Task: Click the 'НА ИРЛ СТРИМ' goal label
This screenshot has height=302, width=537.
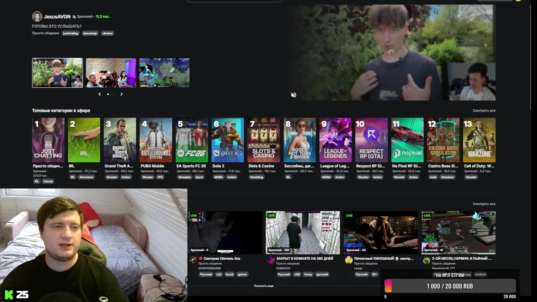Action: pyautogui.click(x=450, y=275)
